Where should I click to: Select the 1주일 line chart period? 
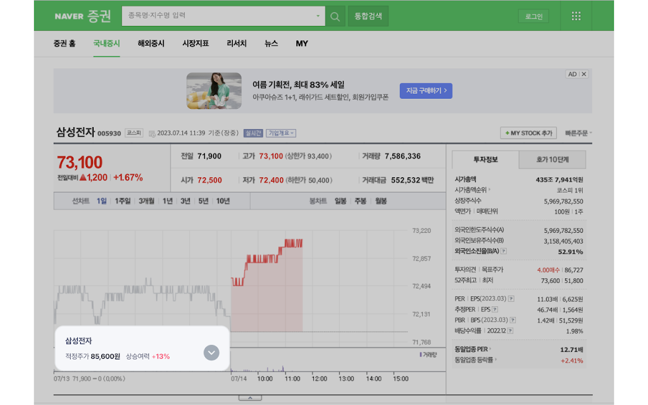point(123,201)
